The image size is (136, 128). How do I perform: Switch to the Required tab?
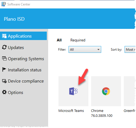click(x=78, y=40)
